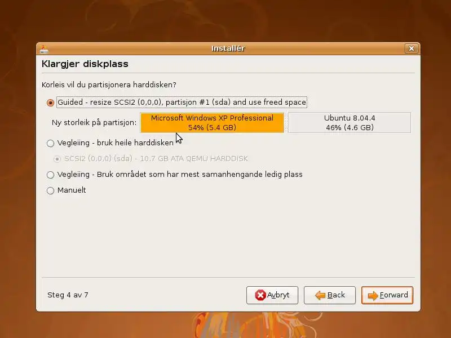
Task: Select radio for 'mest samanhengande ledig plass'
Action: (x=50, y=175)
